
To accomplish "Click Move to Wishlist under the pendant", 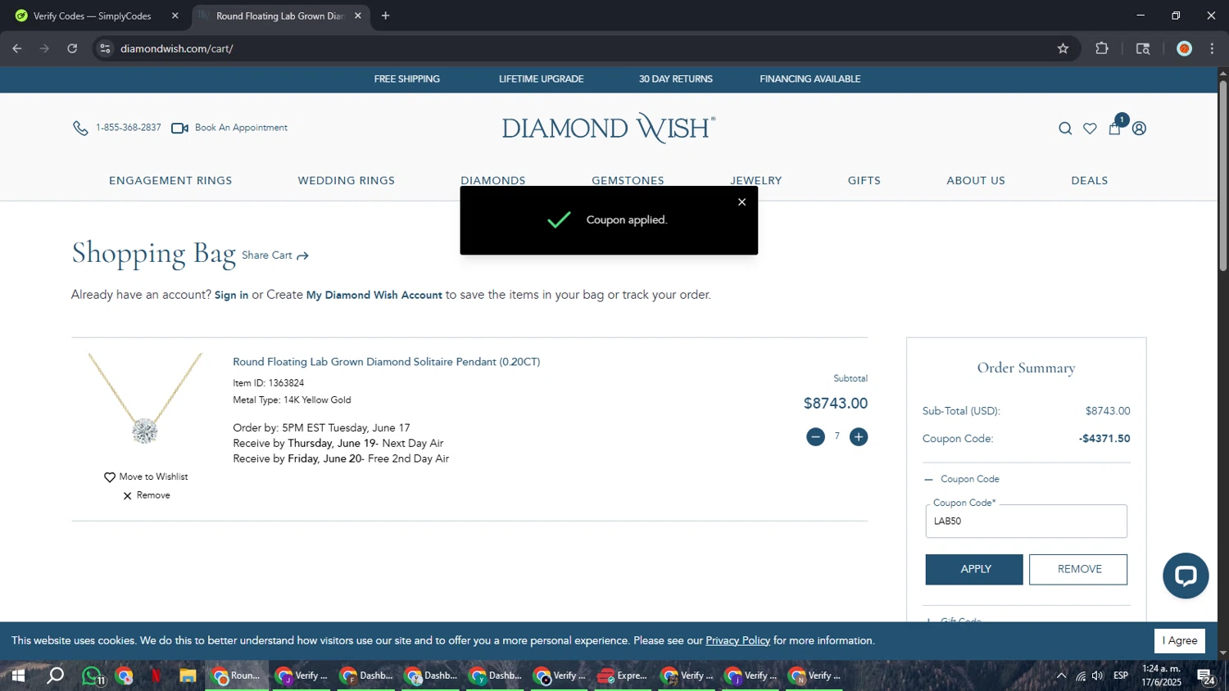I will pyautogui.click(x=146, y=476).
